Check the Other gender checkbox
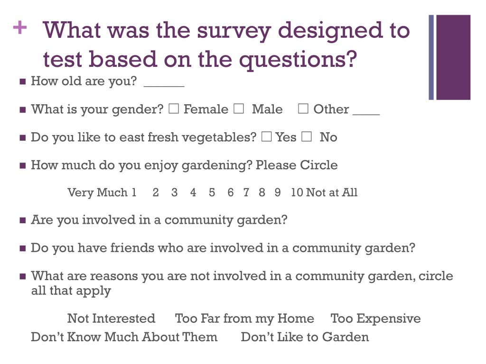The image size is (486, 364). [x=303, y=109]
